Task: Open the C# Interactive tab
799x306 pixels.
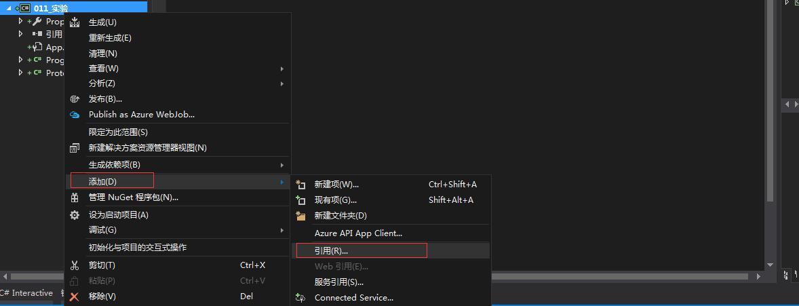Action: [x=26, y=292]
